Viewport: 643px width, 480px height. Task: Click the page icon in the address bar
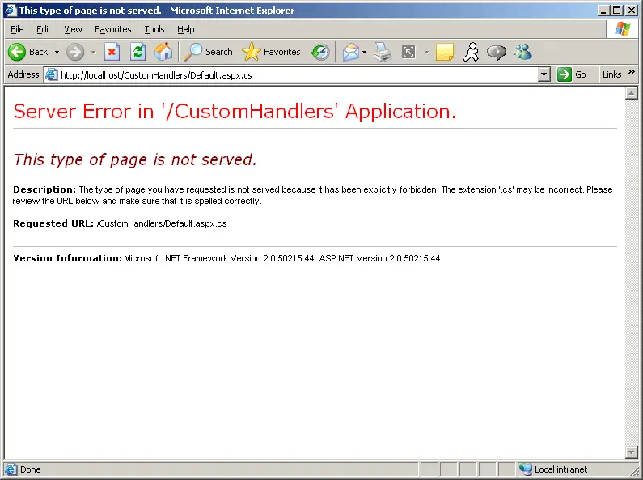51,74
